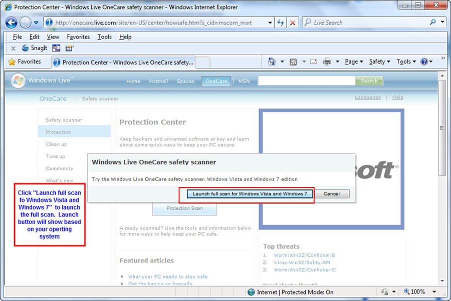Image resolution: width=451 pixels, height=301 pixels.
Task: Open the Safety command bar menu
Action: pyautogui.click(x=380, y=61)
